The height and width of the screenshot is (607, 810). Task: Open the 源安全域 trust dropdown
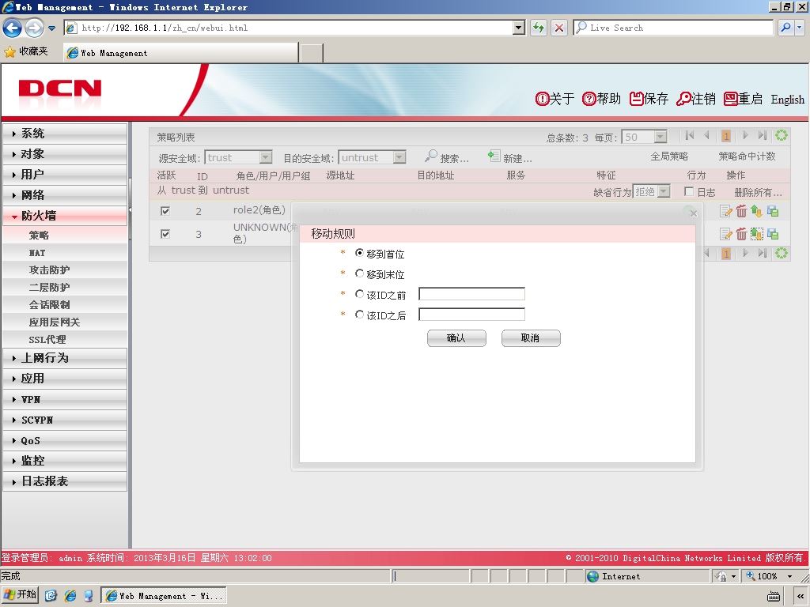pyautogui.click(x=239, y=157)
